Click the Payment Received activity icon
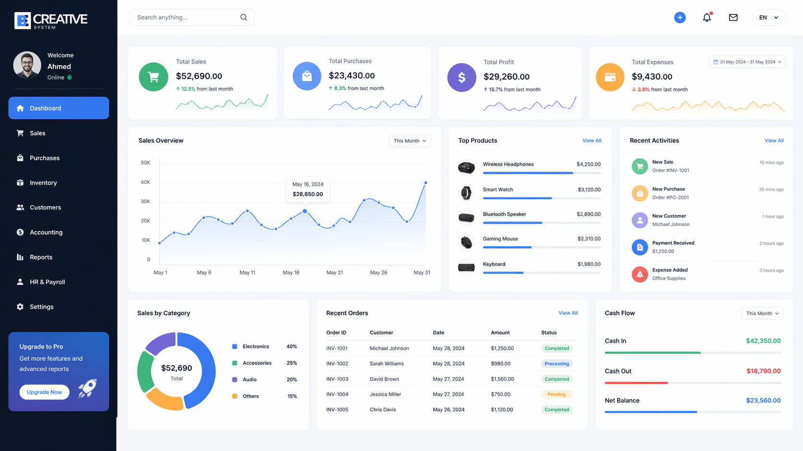This screenshot has height=451, width=803. (x=639, y=247)
